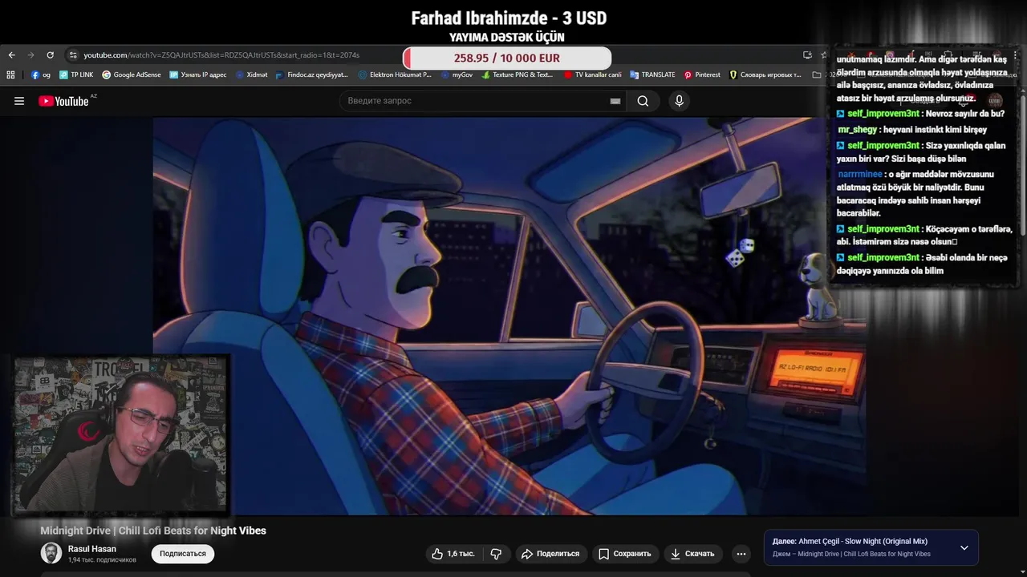
Task: Go to YouTube home via logo
Action: click(x=65, y=101)
